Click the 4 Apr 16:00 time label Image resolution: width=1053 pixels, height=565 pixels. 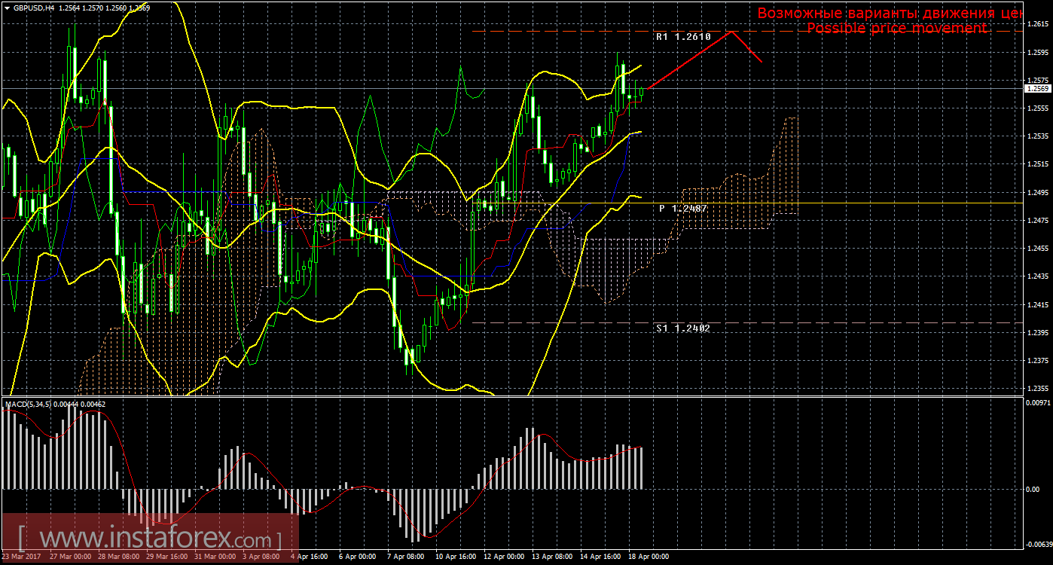point(310,557)
